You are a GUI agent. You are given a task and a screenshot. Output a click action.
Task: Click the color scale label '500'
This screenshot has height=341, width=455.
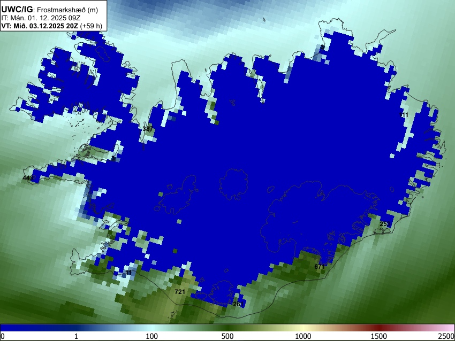point(227,336)
